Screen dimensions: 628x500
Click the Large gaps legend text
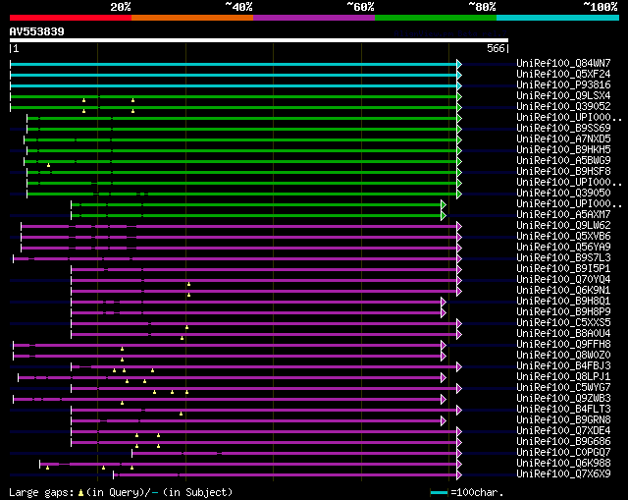pyautogui.click(x=121, y=492)
